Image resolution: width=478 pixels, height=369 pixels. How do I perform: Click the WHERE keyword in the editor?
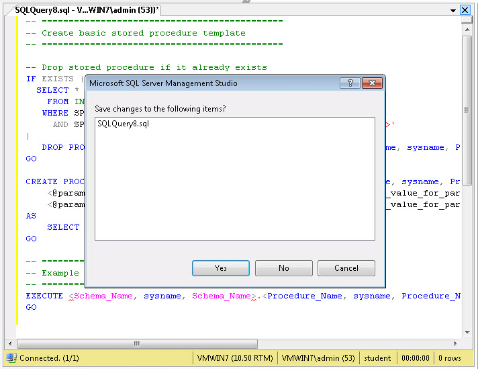55,113
